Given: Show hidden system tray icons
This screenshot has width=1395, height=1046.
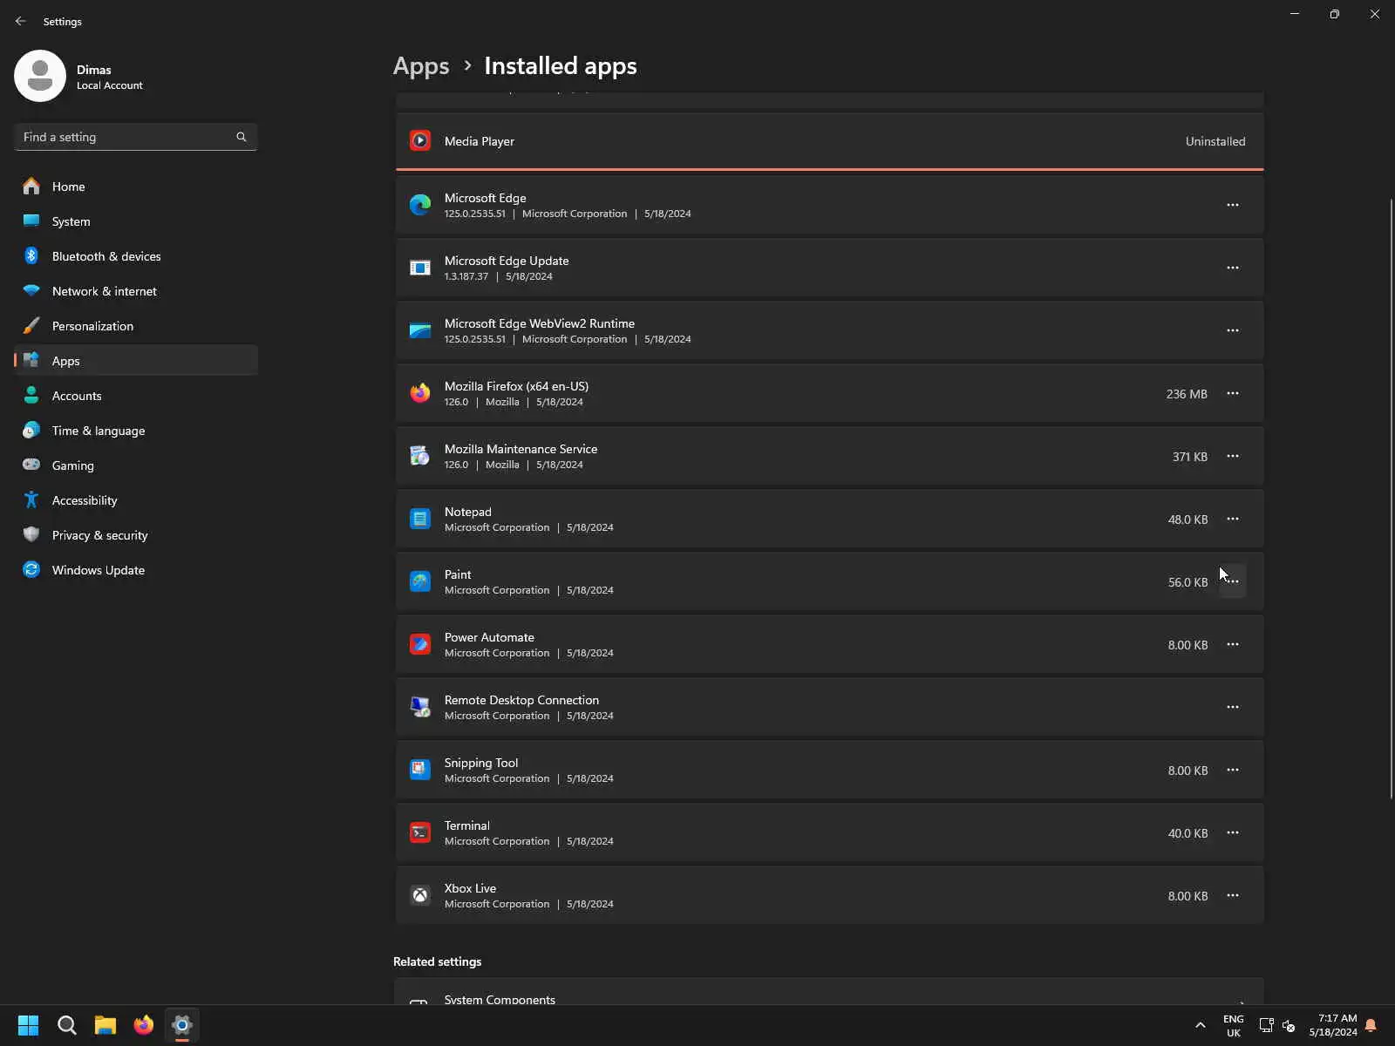Looking at the screenshot, I should click(1201, 1025).
